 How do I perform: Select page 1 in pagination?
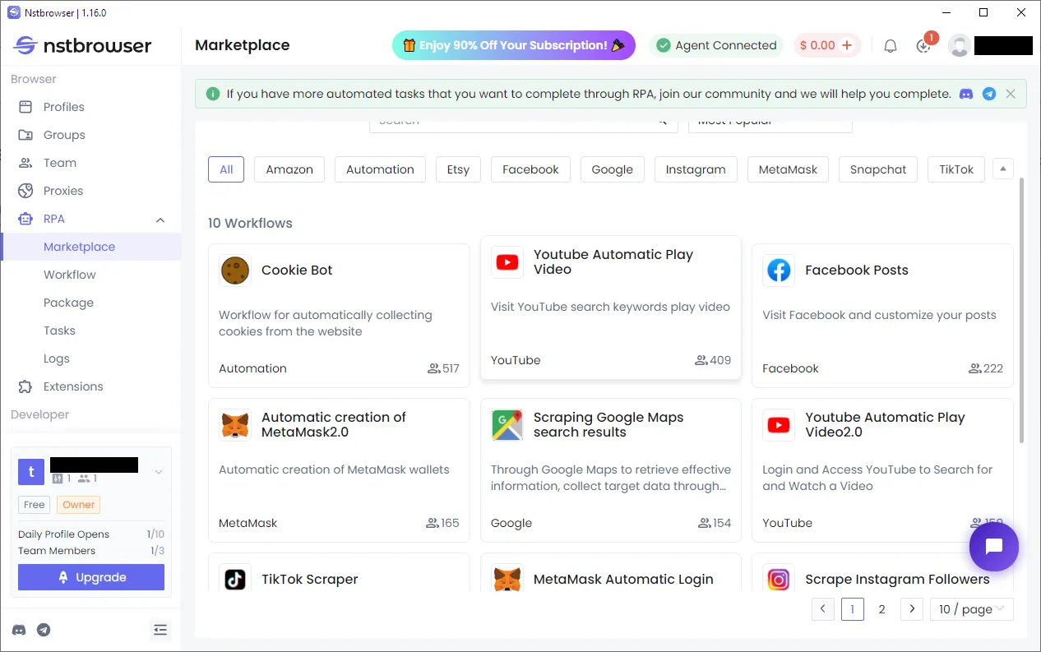pyautogui.click(x=853, y=609)
